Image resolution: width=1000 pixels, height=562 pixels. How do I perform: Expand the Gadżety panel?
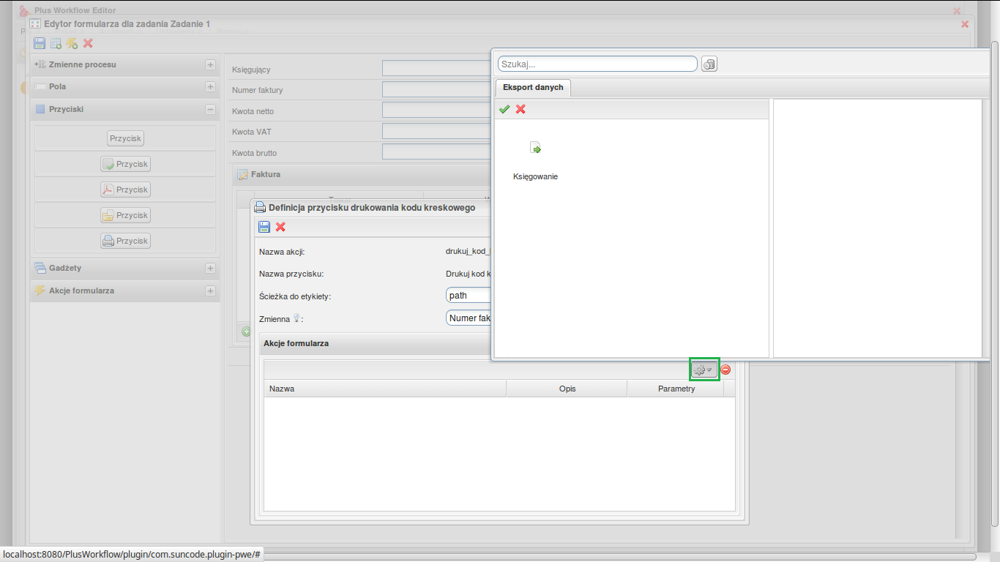click(x=210, y=268)
